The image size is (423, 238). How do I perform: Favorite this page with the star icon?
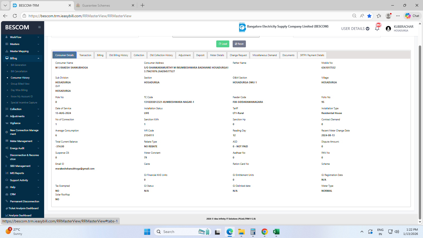tap(369, 16)
